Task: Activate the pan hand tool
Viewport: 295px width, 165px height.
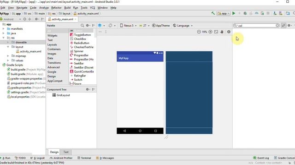Action: (x=222, y=32)
